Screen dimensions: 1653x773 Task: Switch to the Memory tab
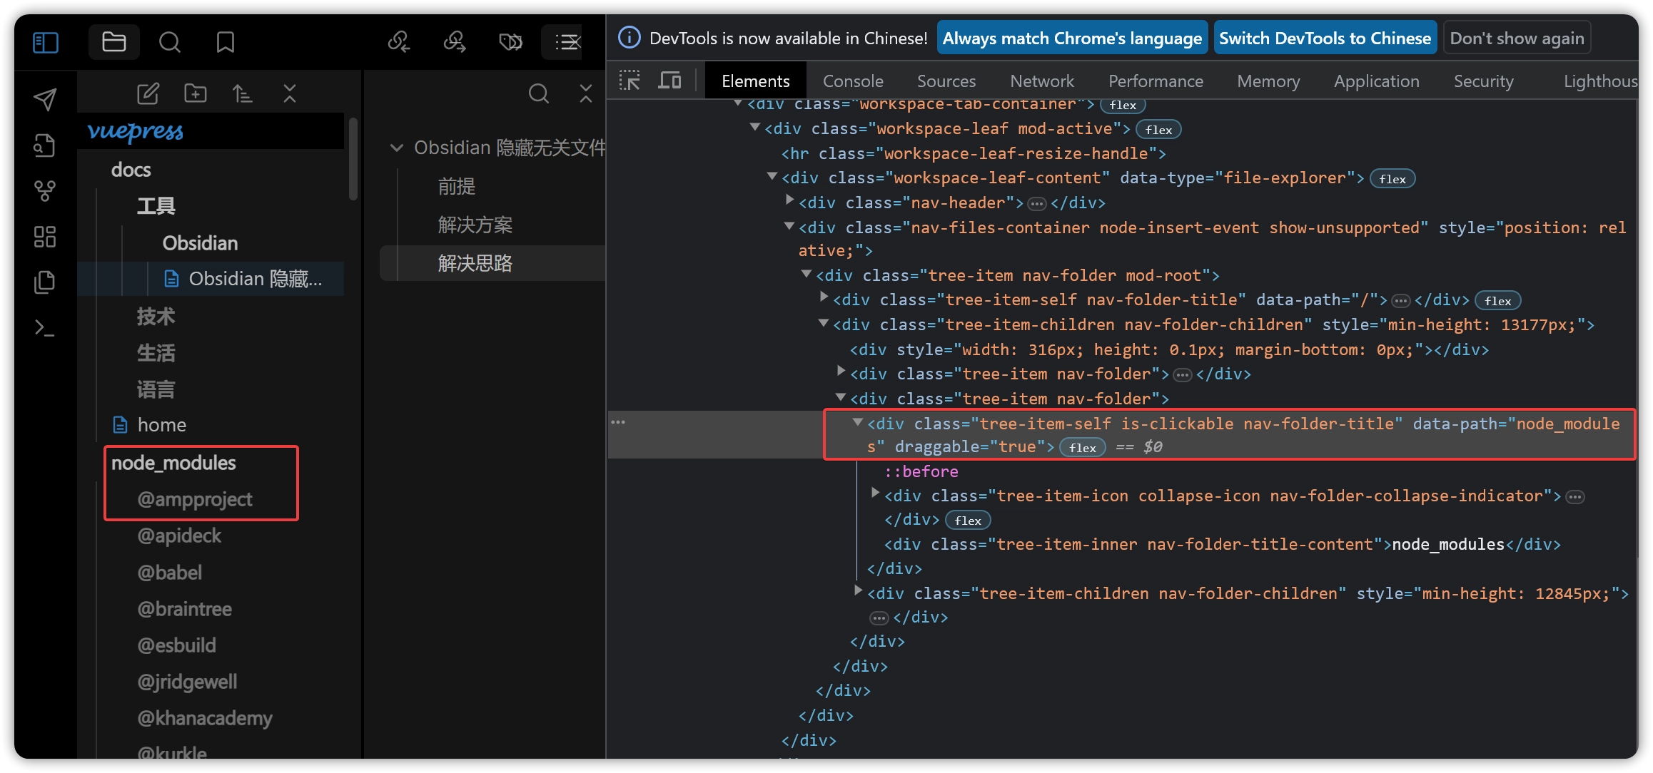point(1268,81)
